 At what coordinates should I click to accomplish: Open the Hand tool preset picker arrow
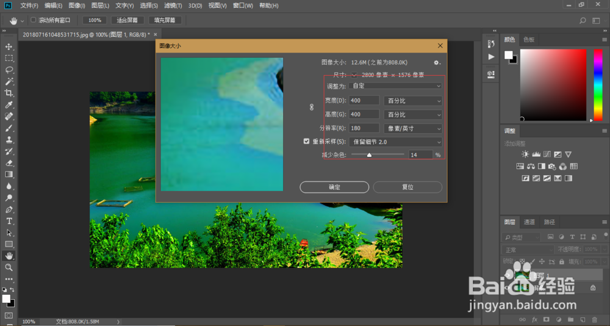(x=22, y=21)
